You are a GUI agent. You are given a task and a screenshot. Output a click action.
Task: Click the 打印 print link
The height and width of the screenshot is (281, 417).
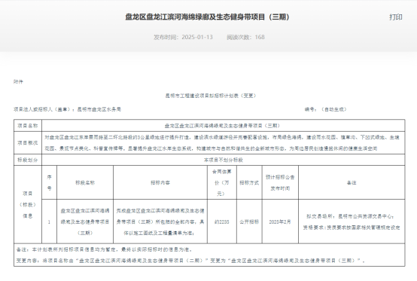pyautogui.click(x=396, y=17)
